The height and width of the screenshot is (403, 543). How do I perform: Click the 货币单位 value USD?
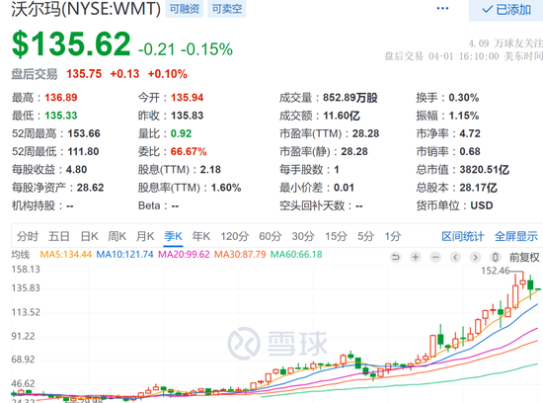(x=482, y=205)
